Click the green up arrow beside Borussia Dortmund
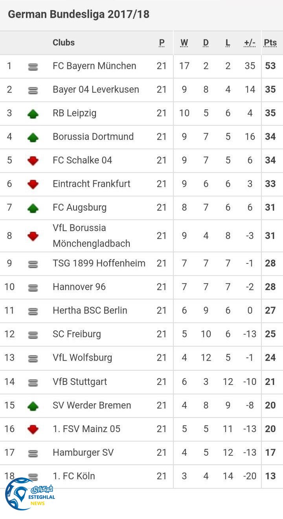 point(33,137)
